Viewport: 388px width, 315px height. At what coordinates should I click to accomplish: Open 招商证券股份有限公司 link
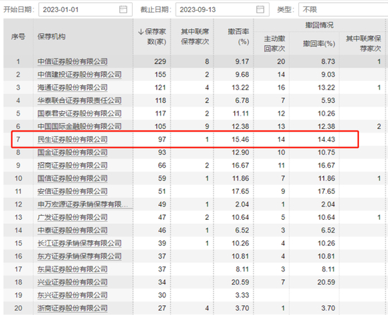(73, 166)
